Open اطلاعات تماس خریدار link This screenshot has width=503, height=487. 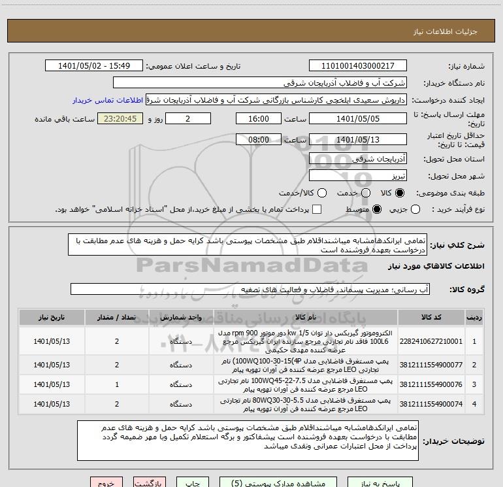(x=108, y=100)
